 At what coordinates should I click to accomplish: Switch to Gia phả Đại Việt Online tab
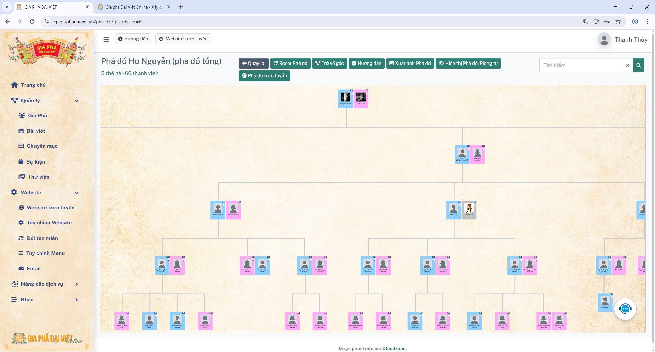pyautogui.click(x=133, y=7)
